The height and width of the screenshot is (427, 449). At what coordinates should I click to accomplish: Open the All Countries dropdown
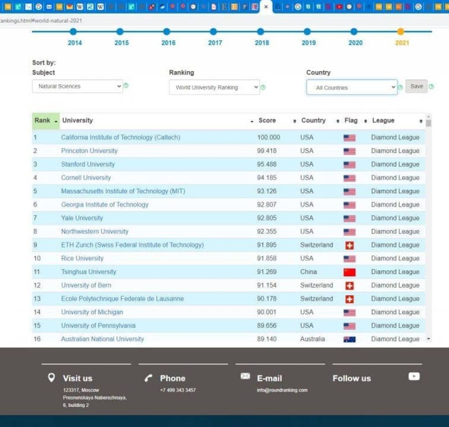(352, 87)
